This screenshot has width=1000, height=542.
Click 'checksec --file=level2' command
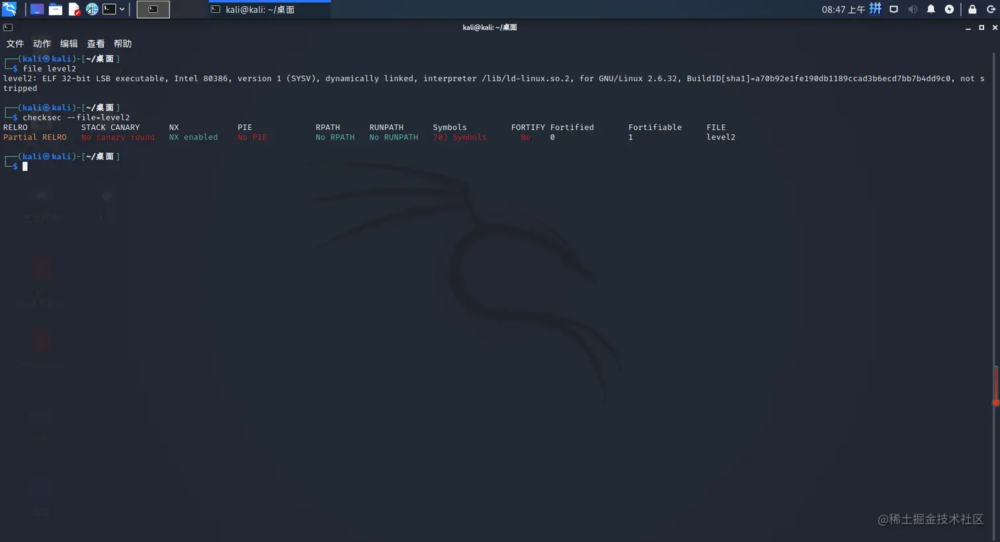click(x=76, y=118)
